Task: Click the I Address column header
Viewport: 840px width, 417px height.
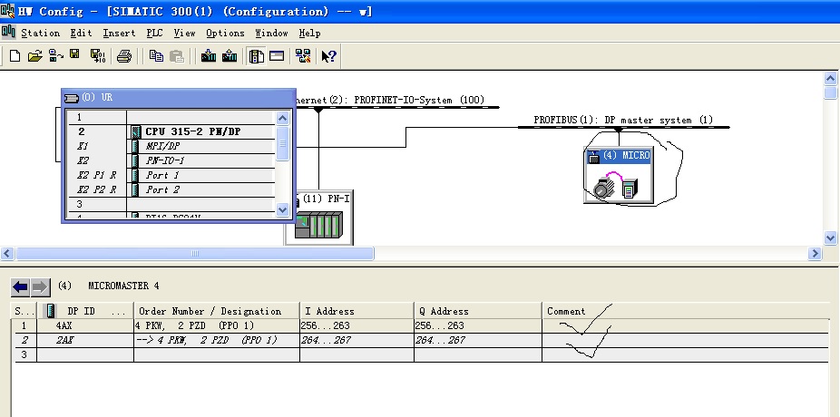Action: click(x=357, y=311)
